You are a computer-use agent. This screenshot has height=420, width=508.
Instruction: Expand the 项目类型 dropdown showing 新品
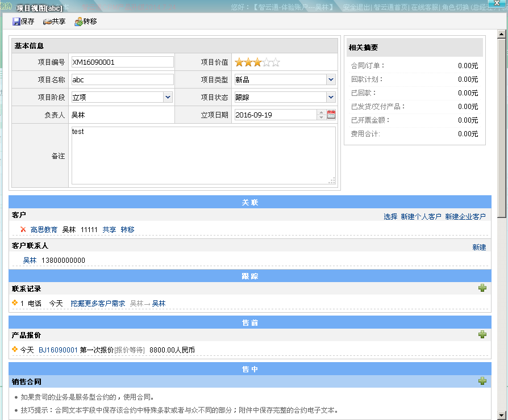pos(331,79)
